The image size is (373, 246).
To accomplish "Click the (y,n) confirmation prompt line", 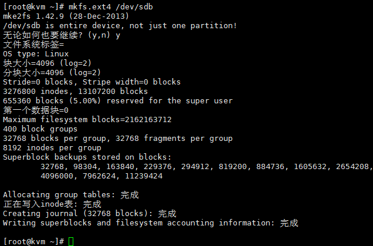I will pos(62,35).
